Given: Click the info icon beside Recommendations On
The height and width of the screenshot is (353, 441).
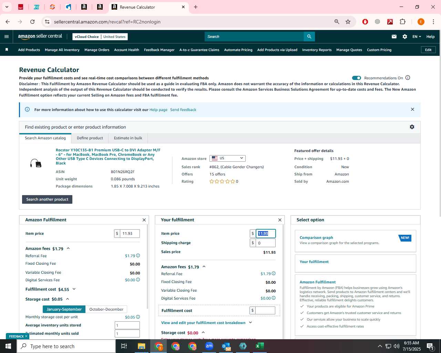Looking at the screenshot, I should [x=408, y=78].
